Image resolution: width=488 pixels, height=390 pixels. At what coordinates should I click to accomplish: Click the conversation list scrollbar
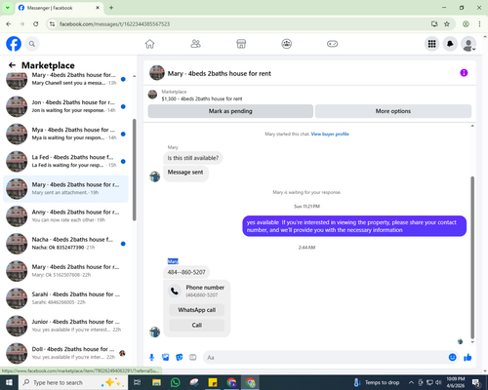(134, 170)
